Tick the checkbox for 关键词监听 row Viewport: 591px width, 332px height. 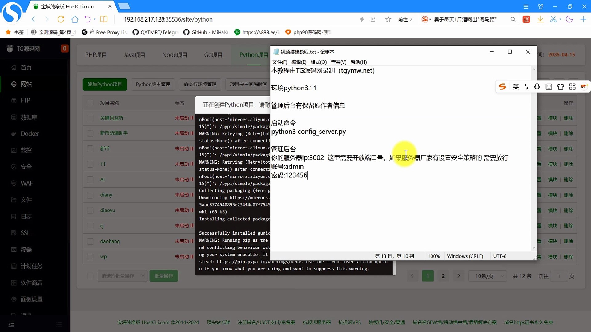coord(90,118)
